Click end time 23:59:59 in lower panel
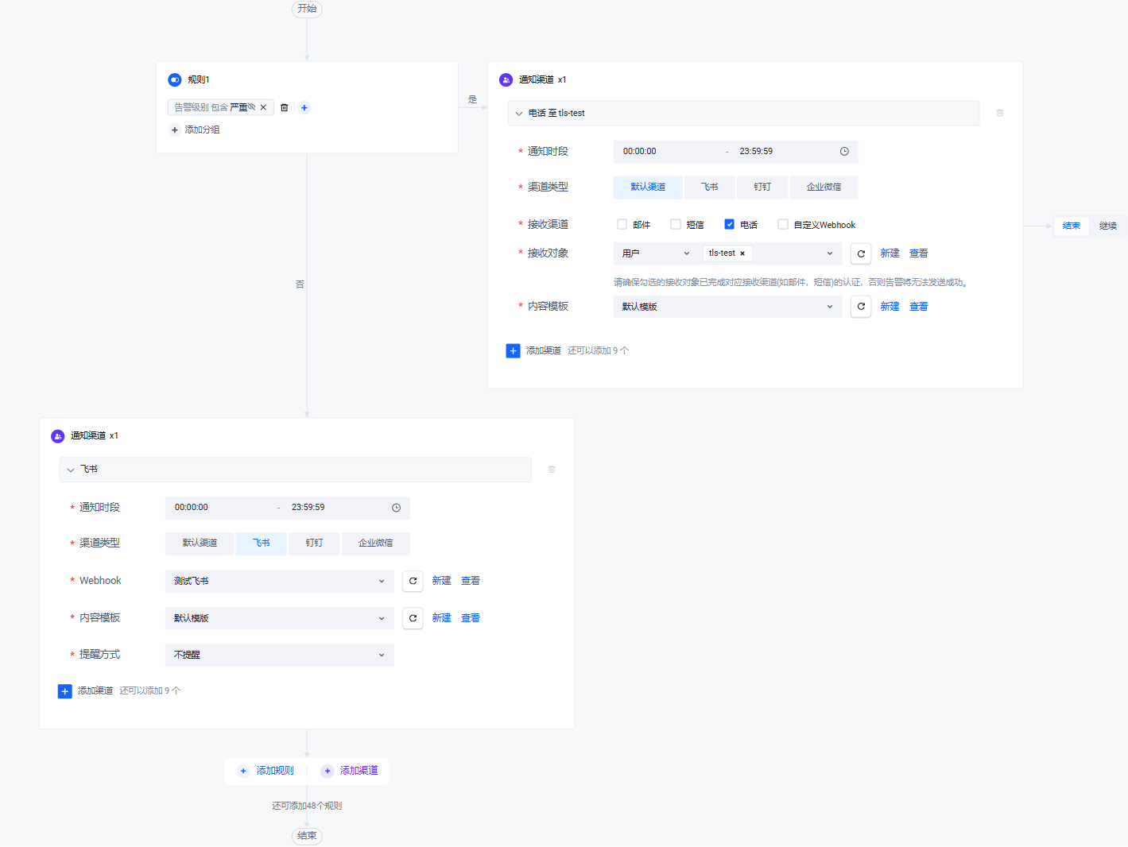1128x847 pixels. 308,507
